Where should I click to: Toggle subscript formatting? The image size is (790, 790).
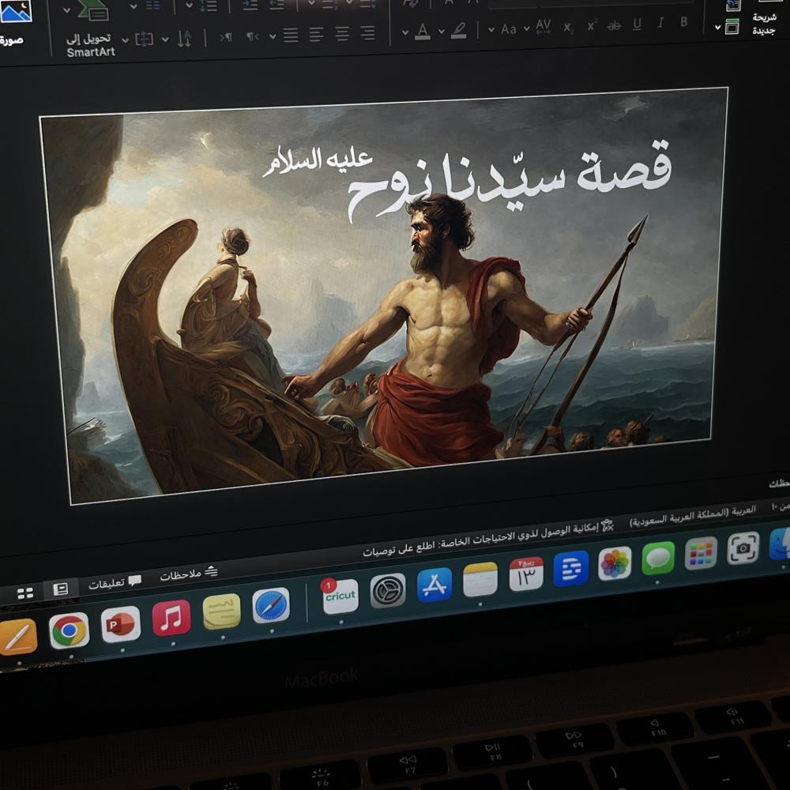click(x=568, y=28)
